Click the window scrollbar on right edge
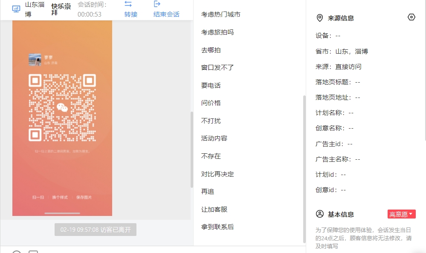The width and height of the screenshot is (426, 253). [x=425, y=71]
